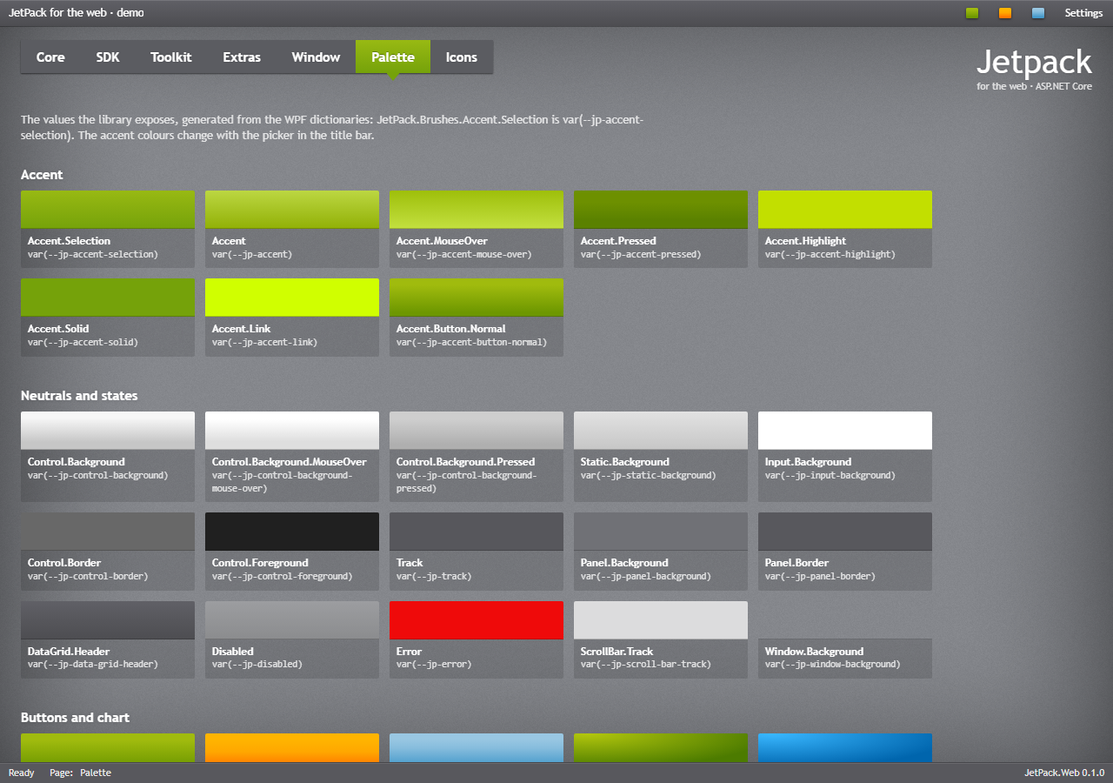Click var(--jp-accent) text
The image size is (1113, 783).
252,255
